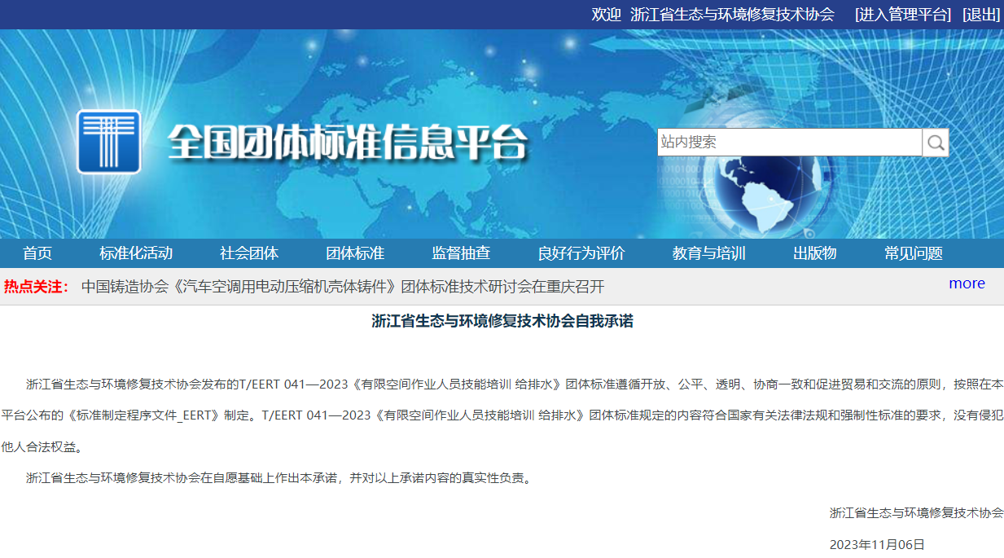
Task: Go to 出版物 page
Action: click(815, 253)
